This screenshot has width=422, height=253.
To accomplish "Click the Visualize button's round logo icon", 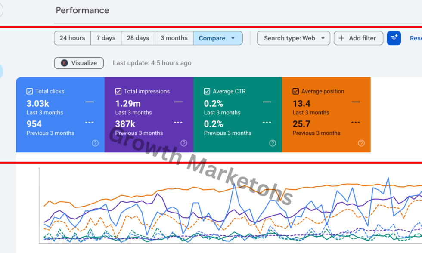I will 64,63.
